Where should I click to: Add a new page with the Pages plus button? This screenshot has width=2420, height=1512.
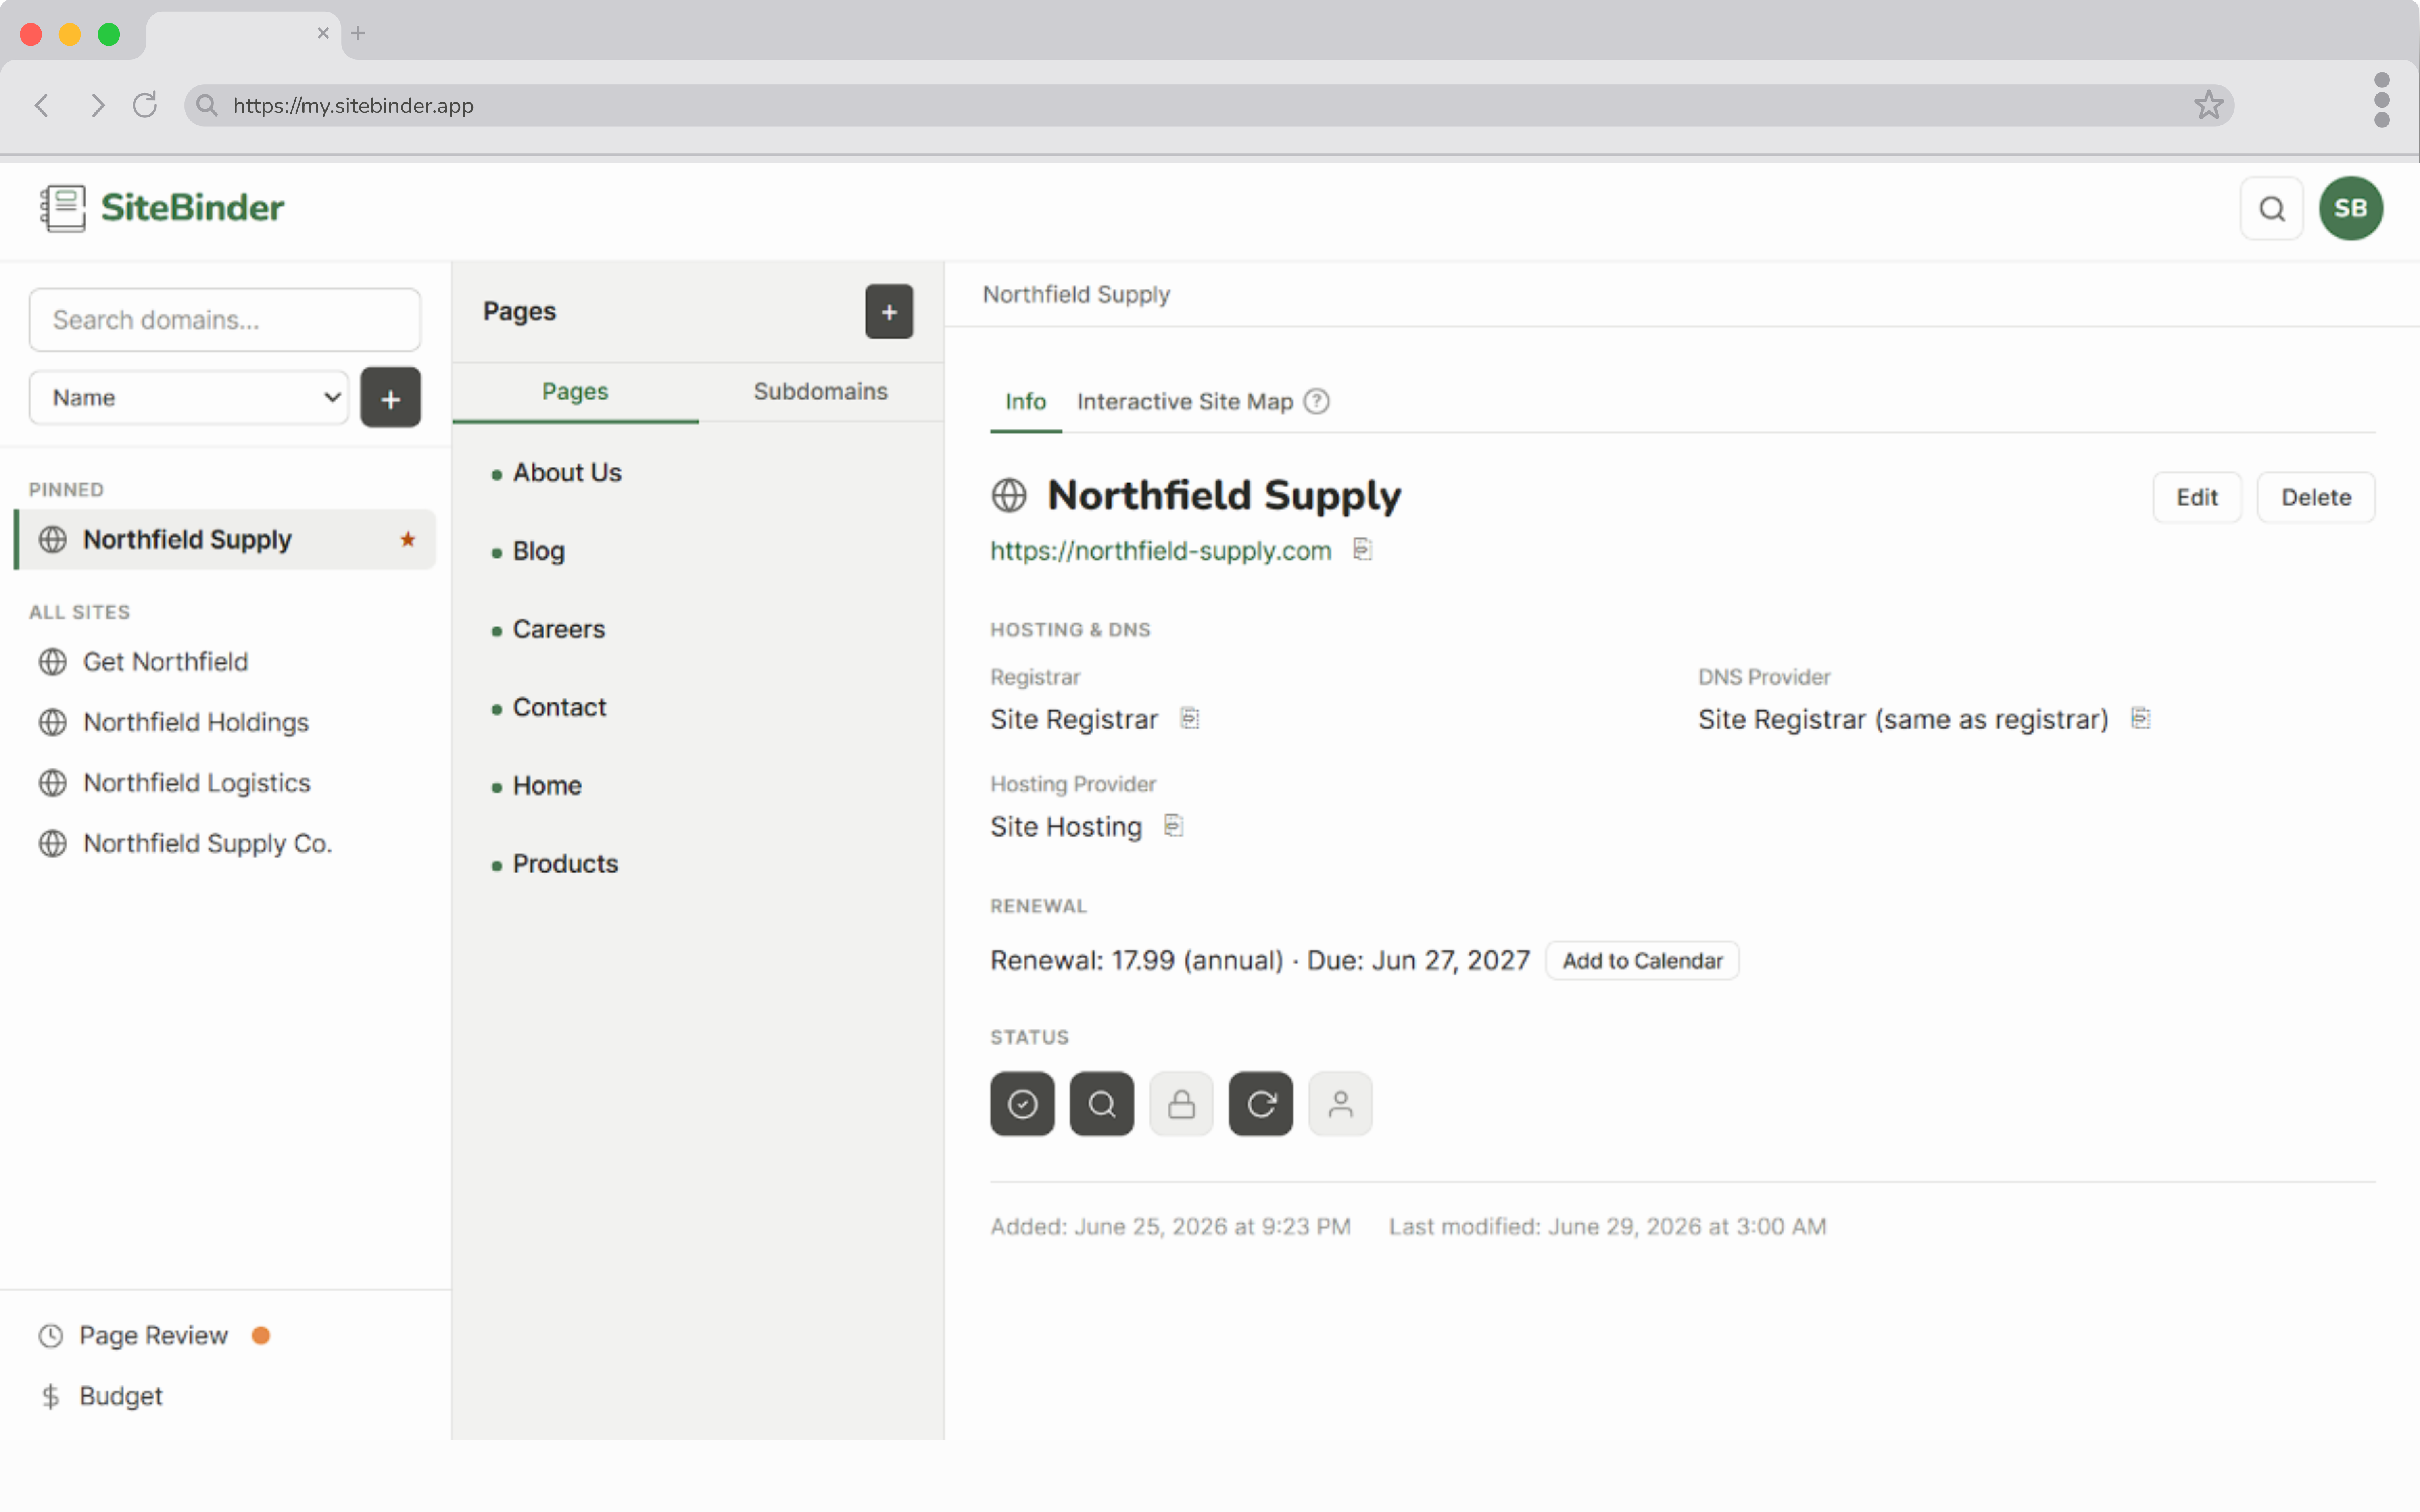point(889,312)
